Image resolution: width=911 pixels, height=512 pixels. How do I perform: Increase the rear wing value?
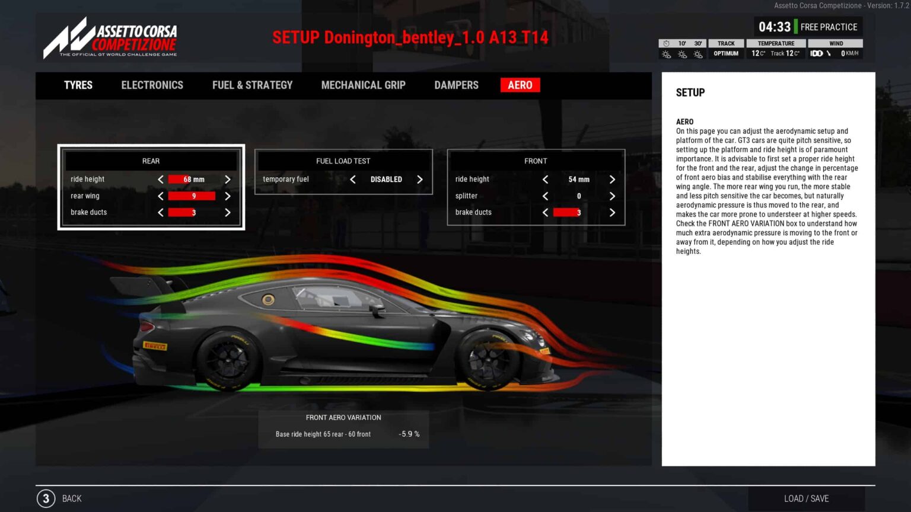pyautogui.click(x=228, y=196)
